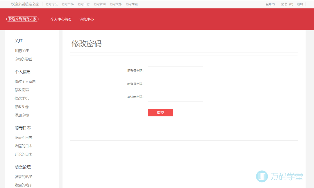Screen dimensions: 314x188
Task: Navigate to 萌宠交易 in the top bar
Action: (x=115, y=4)
